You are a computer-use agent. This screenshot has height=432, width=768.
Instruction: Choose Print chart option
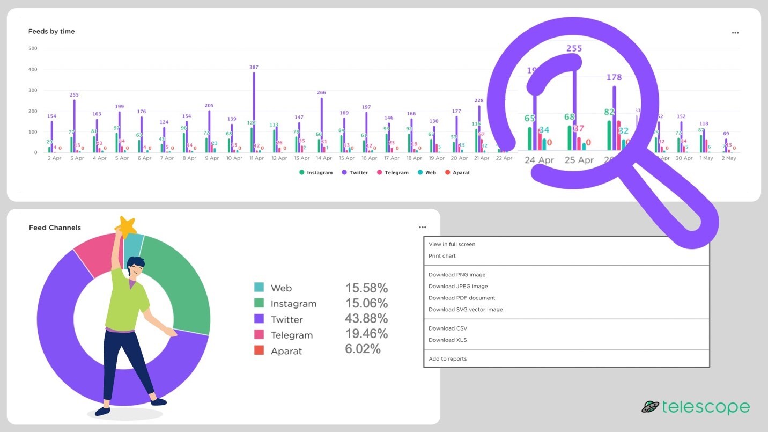(x=442, y=256)
